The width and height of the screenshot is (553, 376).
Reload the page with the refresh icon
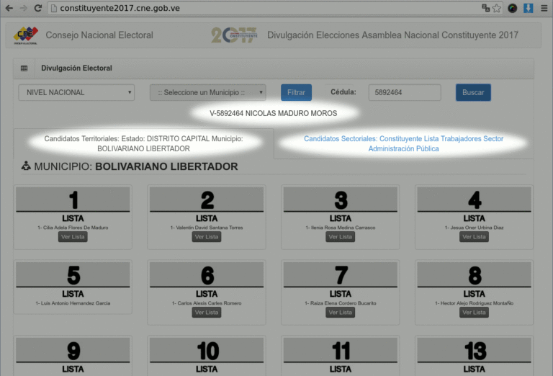click(38, 8)
